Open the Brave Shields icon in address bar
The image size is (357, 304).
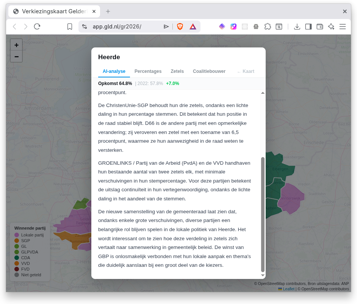pyautogui.click(x=180, y=27)
